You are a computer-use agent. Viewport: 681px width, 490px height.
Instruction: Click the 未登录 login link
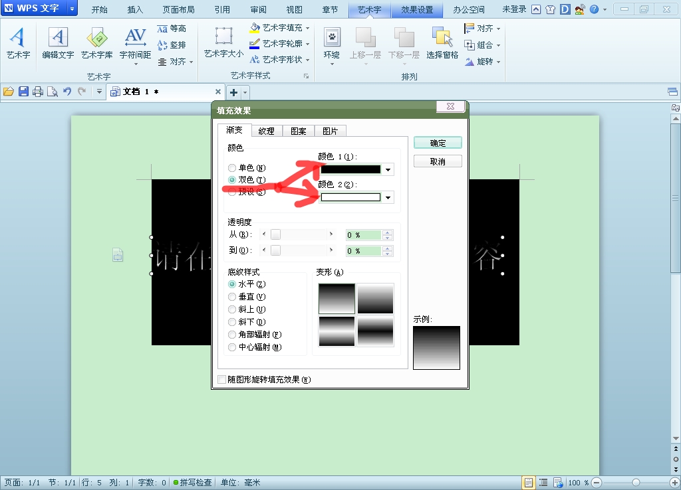coord(514,9)
